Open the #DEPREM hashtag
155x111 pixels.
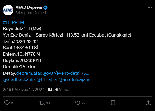click(13, 22)
